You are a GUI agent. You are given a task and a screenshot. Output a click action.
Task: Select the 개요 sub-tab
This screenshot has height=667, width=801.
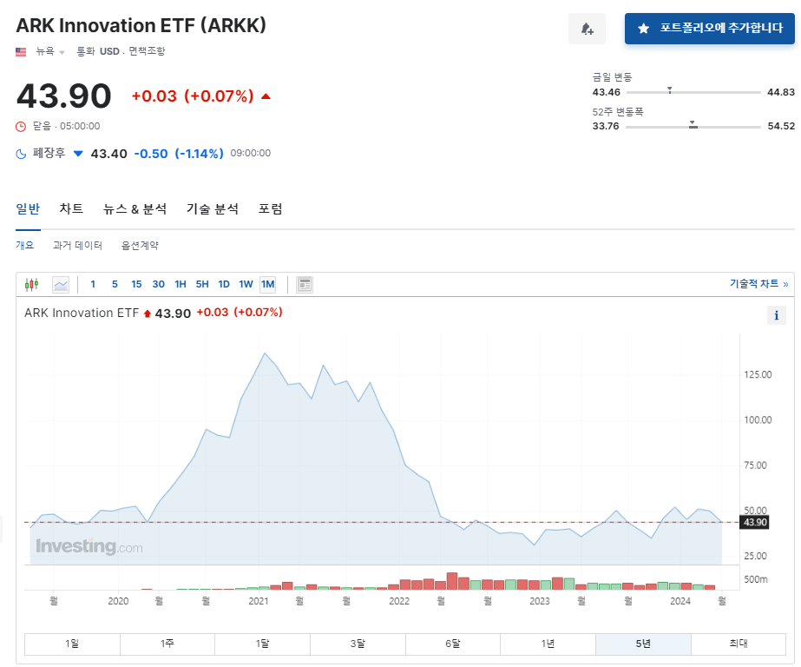[x=24, y=245]
